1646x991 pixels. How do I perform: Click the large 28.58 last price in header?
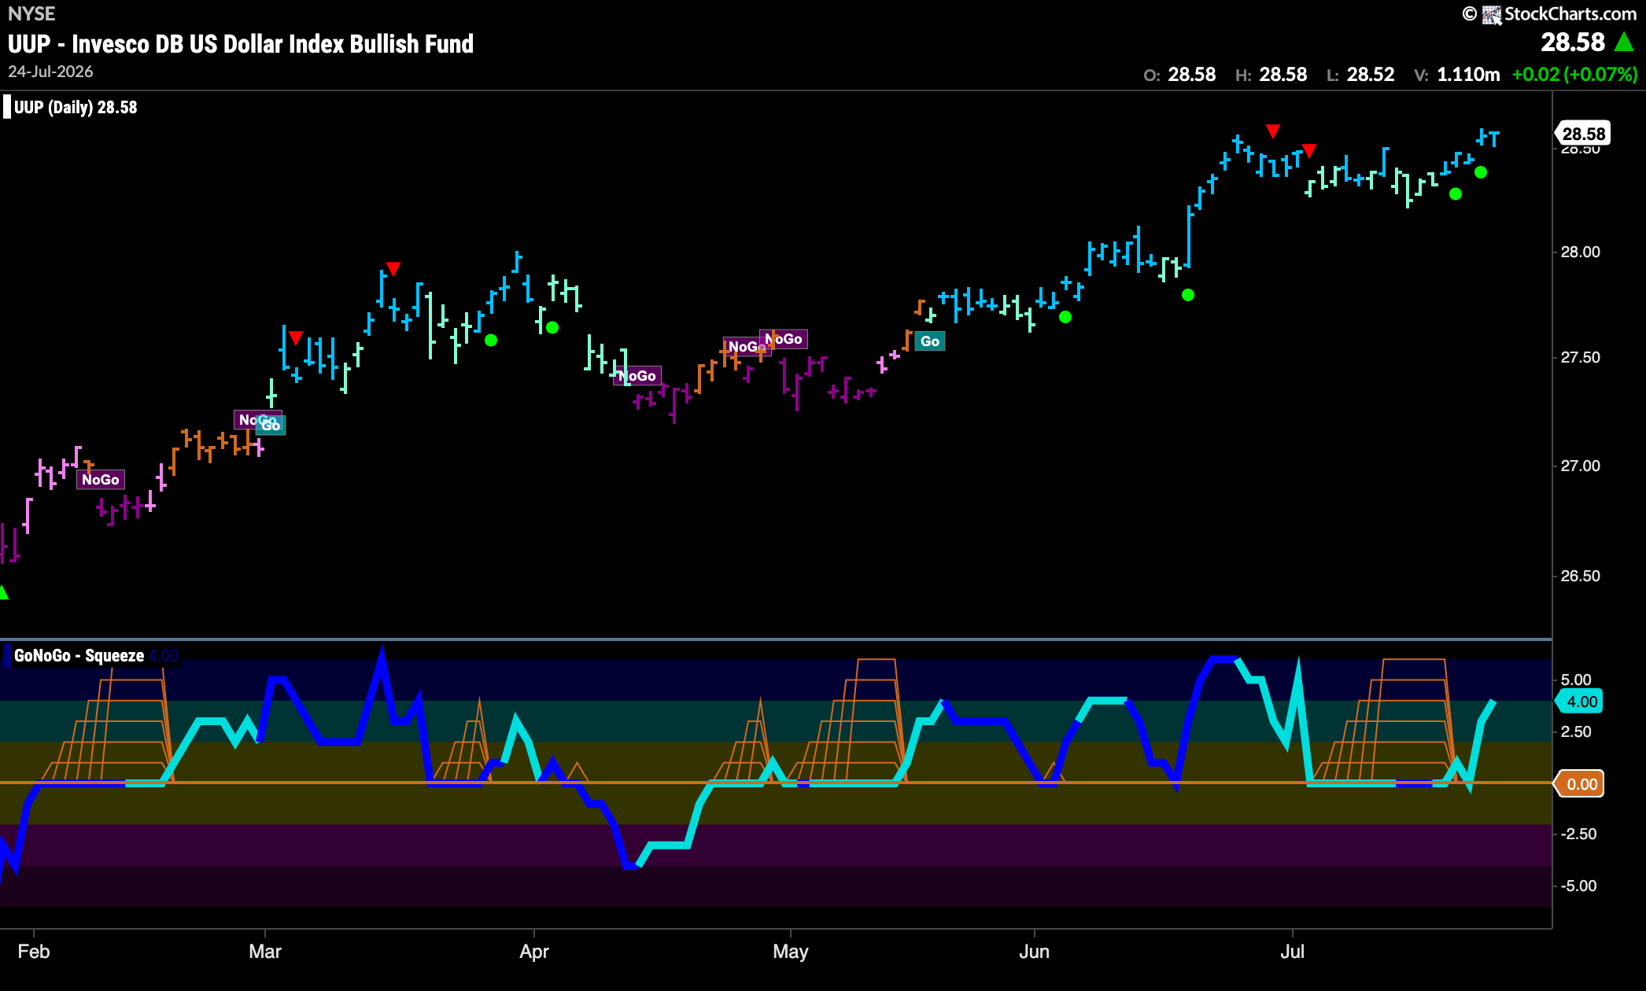tap(1572, 42)
